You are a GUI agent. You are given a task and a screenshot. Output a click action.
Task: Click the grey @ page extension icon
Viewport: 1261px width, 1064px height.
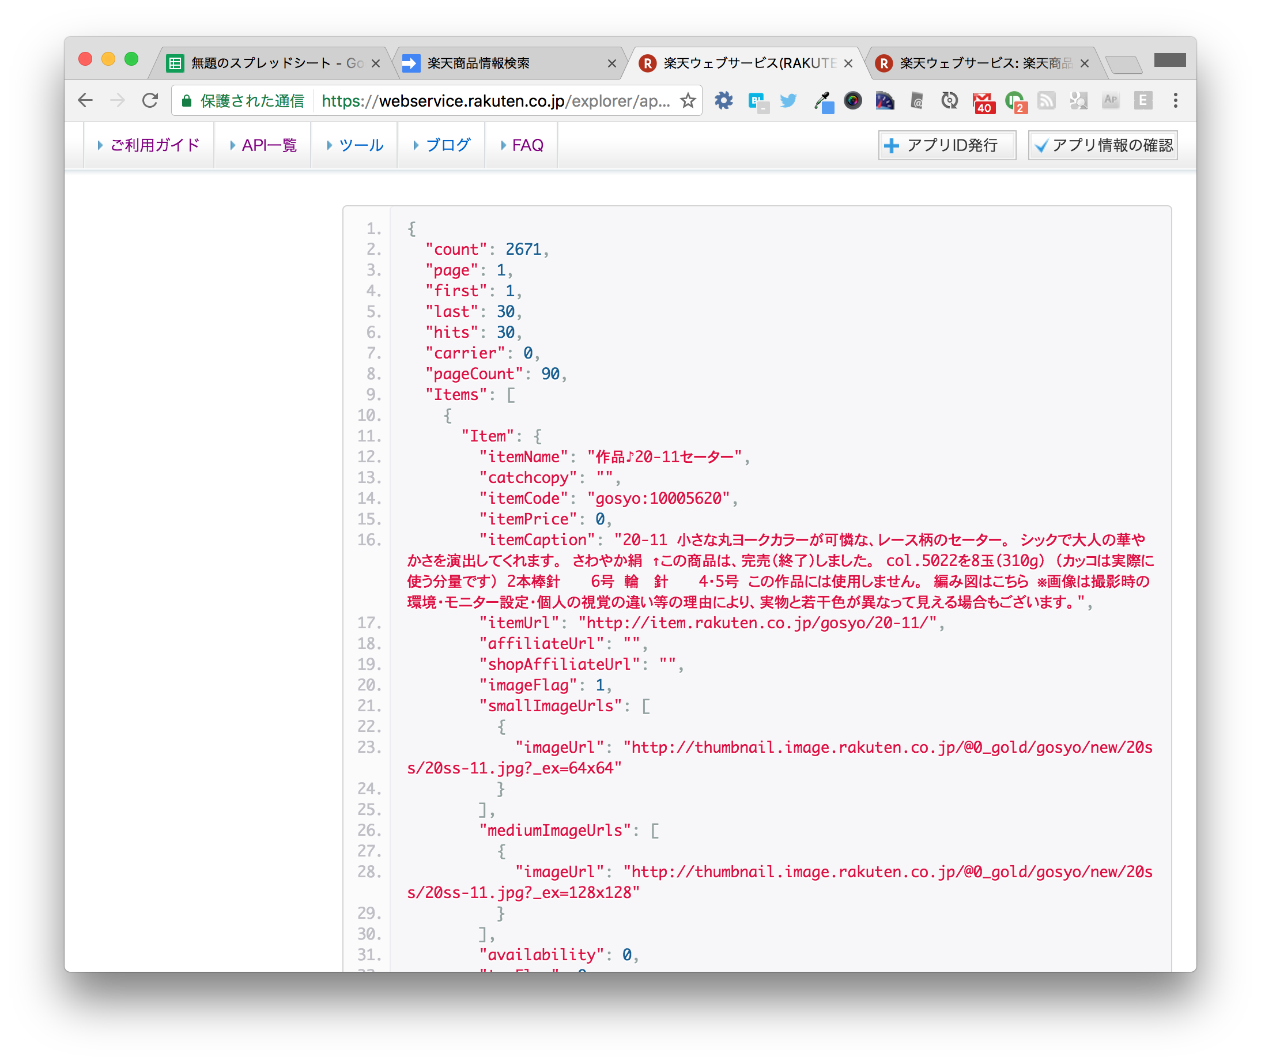click(x=917, y=101)
